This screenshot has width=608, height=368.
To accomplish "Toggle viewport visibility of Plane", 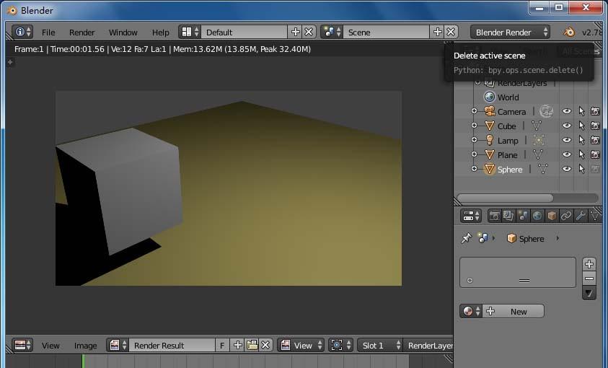I will (x=566, y=154).
